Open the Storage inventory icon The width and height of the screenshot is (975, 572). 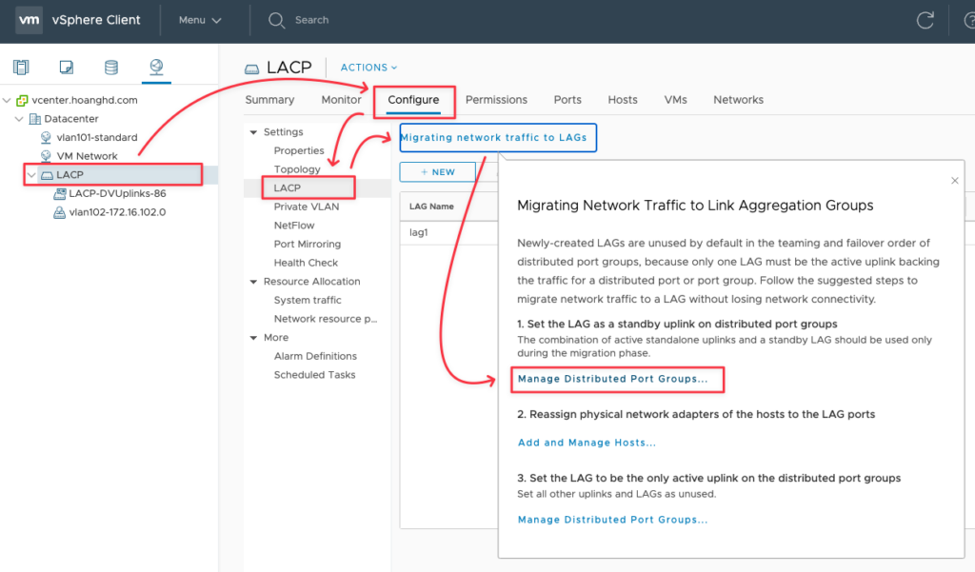(x=111, y=68)
